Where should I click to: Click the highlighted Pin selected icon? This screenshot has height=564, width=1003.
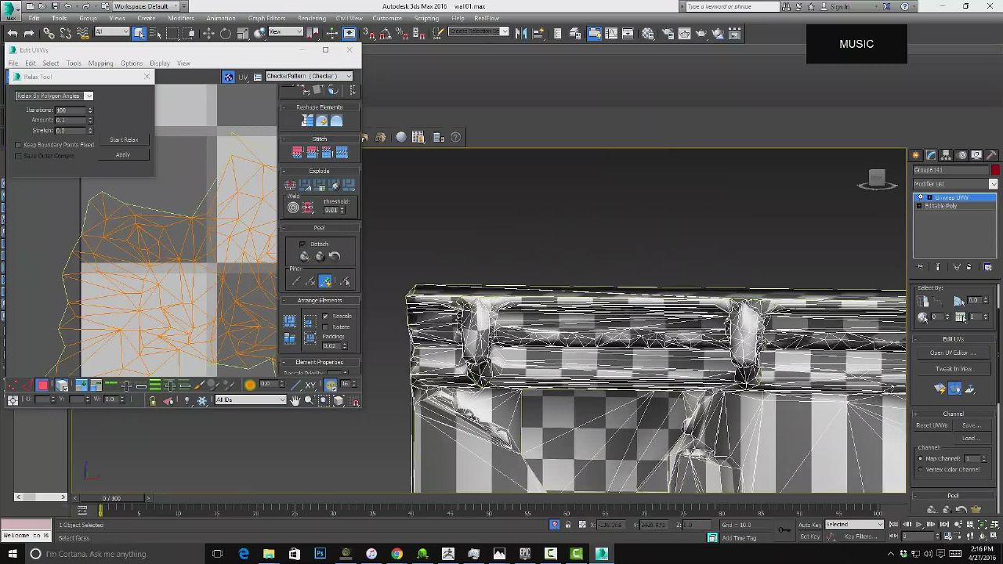pyautogui.click(x=325, y=281)
